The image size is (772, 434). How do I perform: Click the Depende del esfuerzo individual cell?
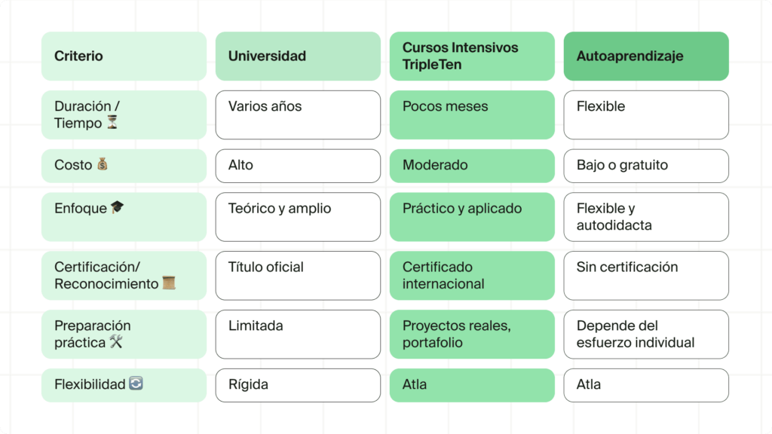point(646,334)
